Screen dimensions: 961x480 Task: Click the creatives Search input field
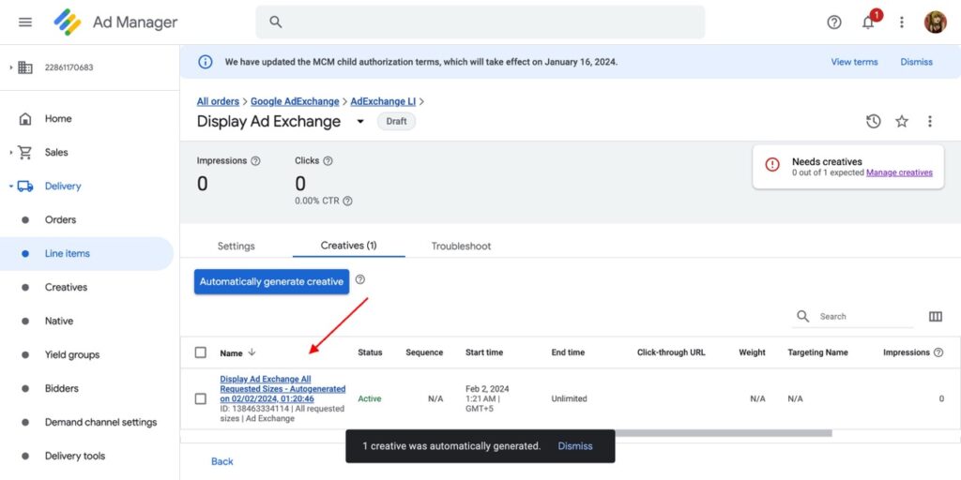pos(863,317)
